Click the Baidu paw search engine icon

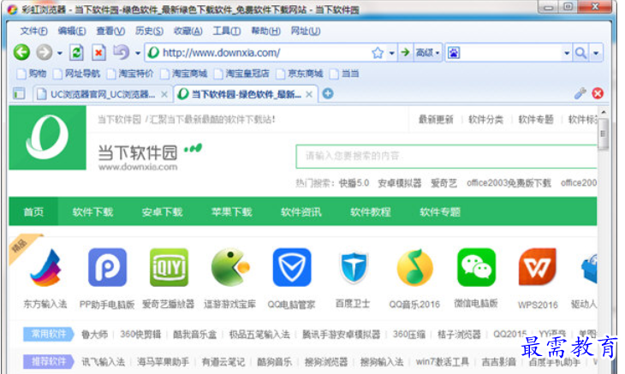click(x=454, y=52)
